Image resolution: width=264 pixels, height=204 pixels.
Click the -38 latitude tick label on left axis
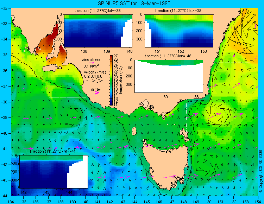4,102
